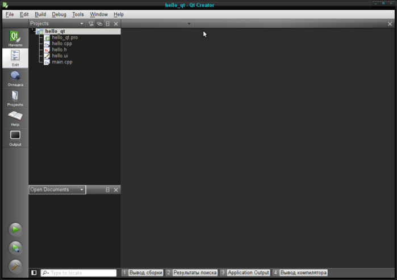Viewport: 397px width, 280px height.
Task: Toggle sidebar visibility button at bottom
Action: pos(34,273)
